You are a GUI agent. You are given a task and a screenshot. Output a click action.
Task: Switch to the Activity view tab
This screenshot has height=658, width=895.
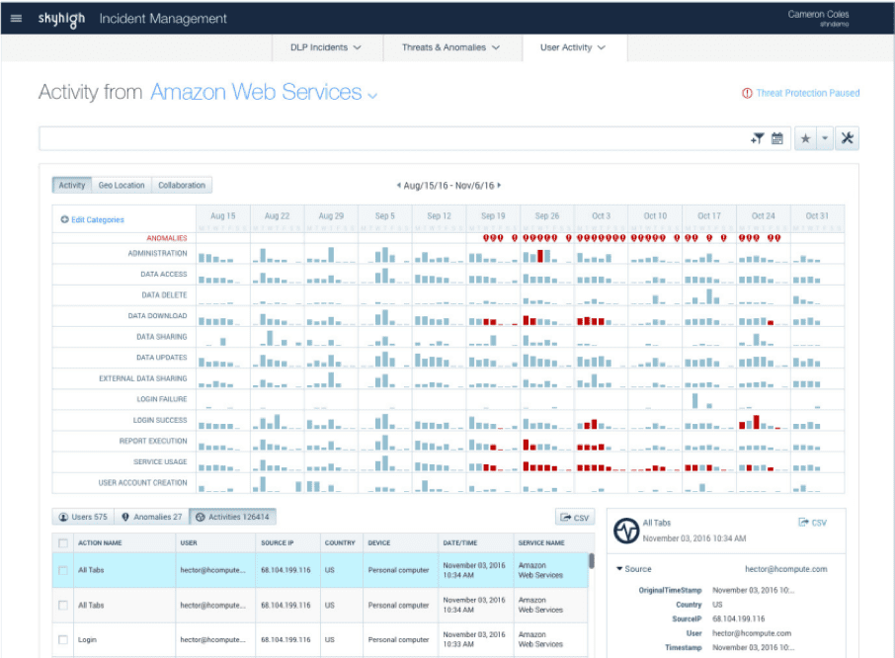(72, 185)
